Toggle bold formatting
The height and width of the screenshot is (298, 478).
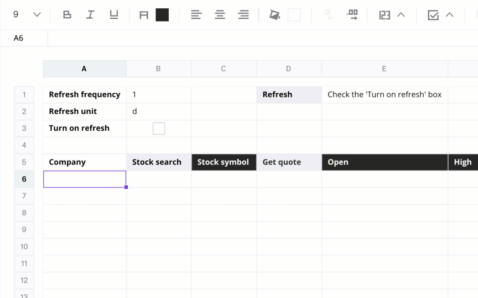[67, 14]
